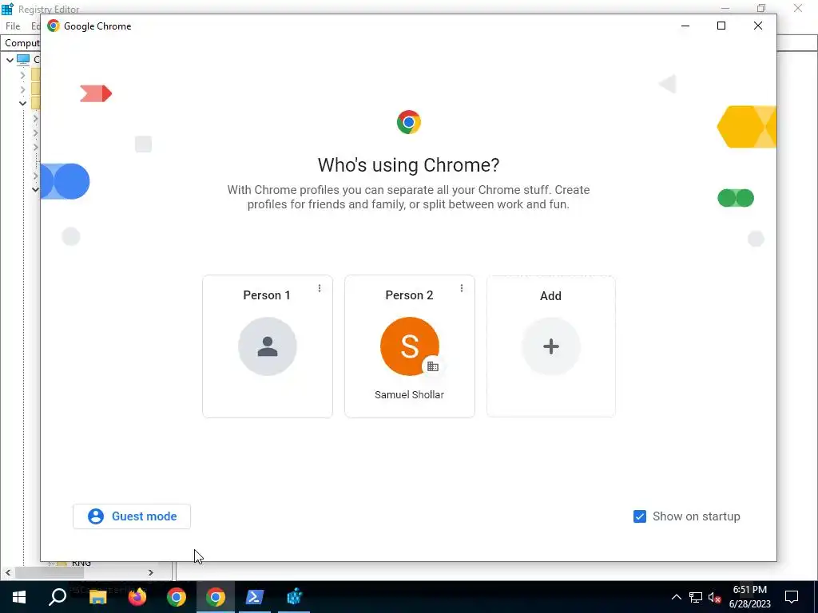Screen dimensions: 818x613
Task: Restore the Registry Editor window size
Action: point(761,8)
